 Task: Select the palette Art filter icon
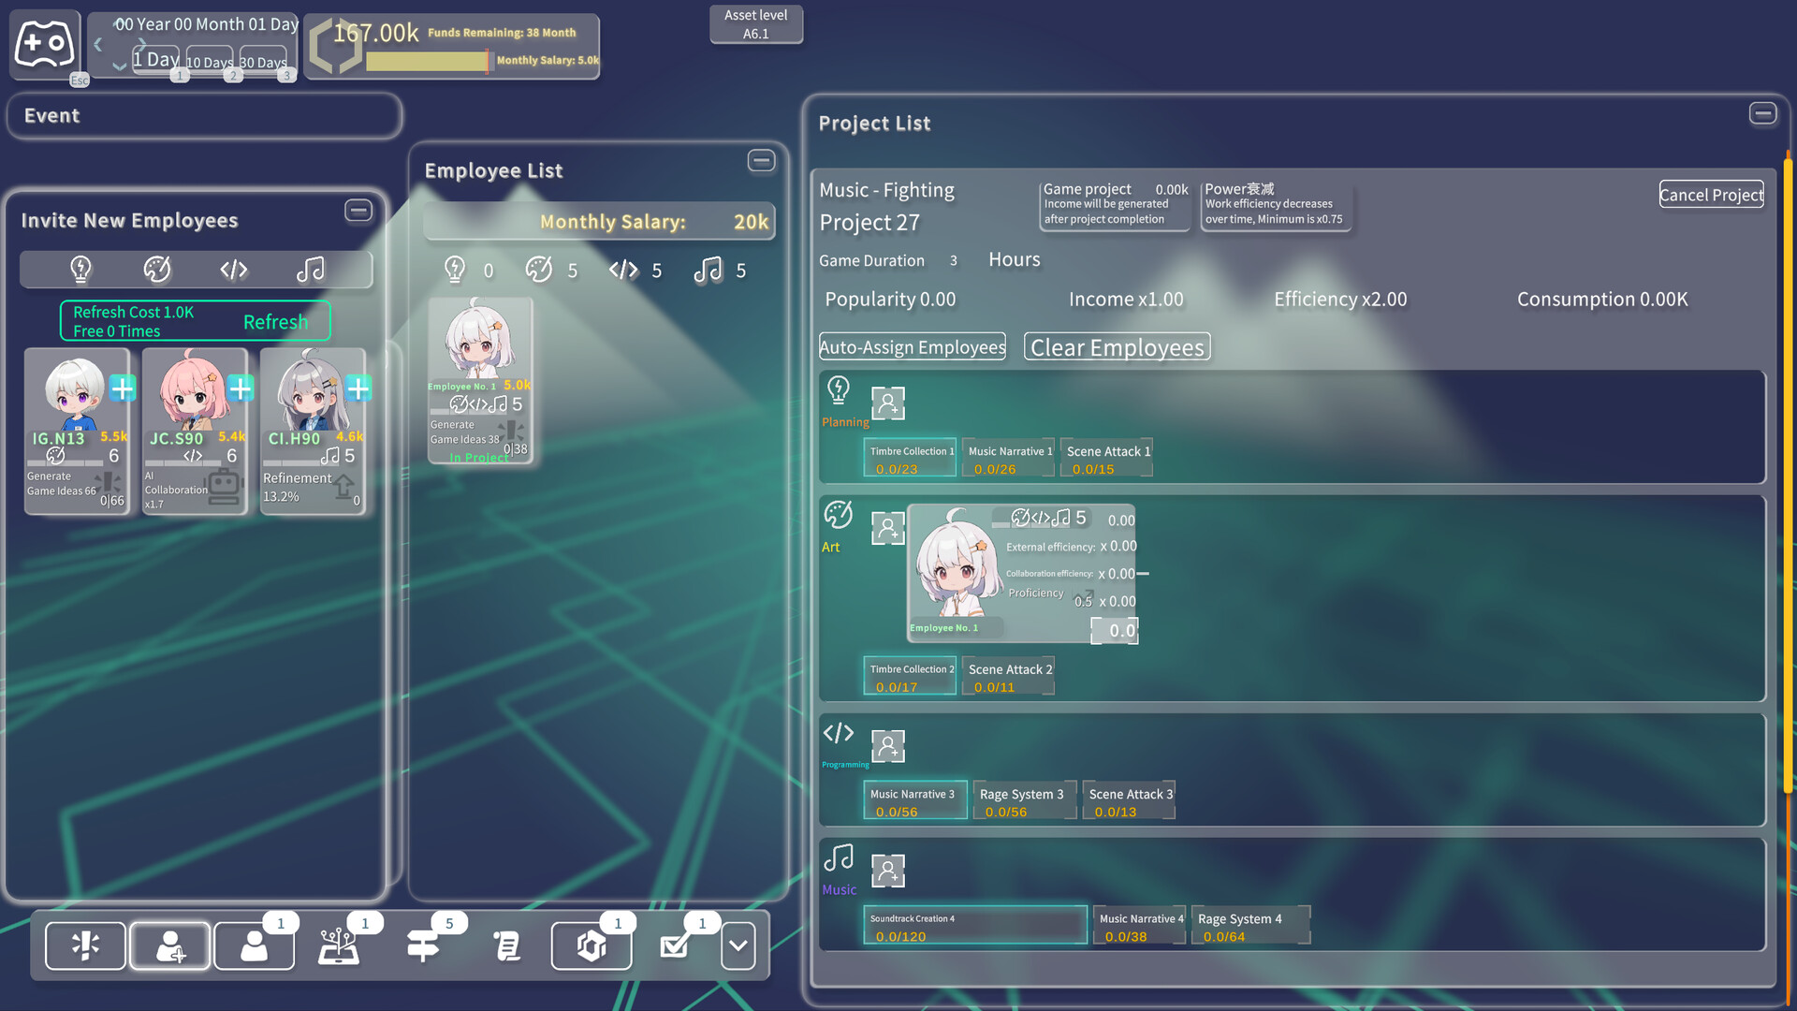tap(157, 269)
